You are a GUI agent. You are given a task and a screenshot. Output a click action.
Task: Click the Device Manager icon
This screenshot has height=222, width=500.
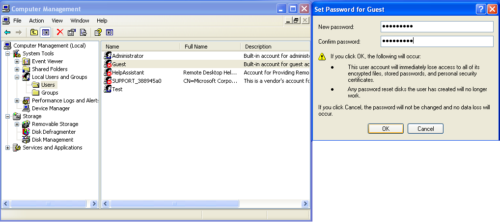(x=26, y=108)
